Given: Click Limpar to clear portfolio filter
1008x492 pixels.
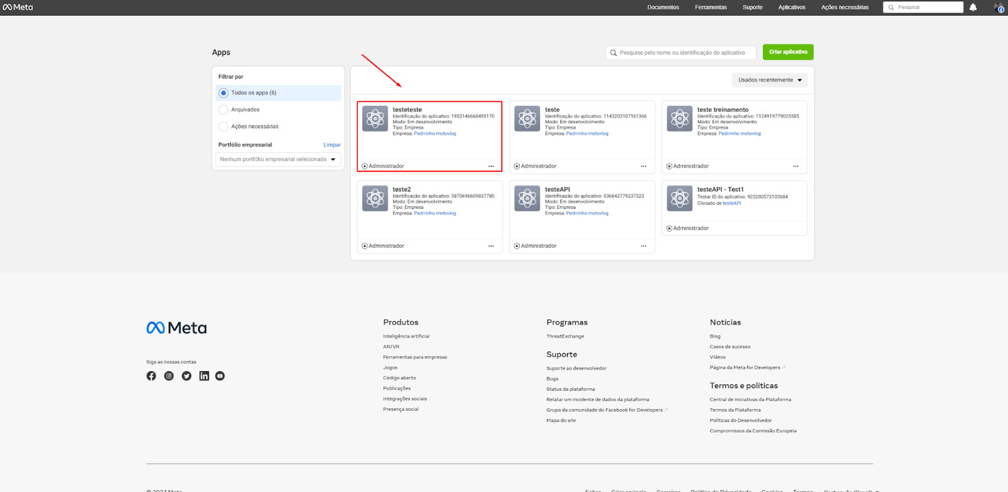Looking at the screenshot, I should tap(332, 145).
